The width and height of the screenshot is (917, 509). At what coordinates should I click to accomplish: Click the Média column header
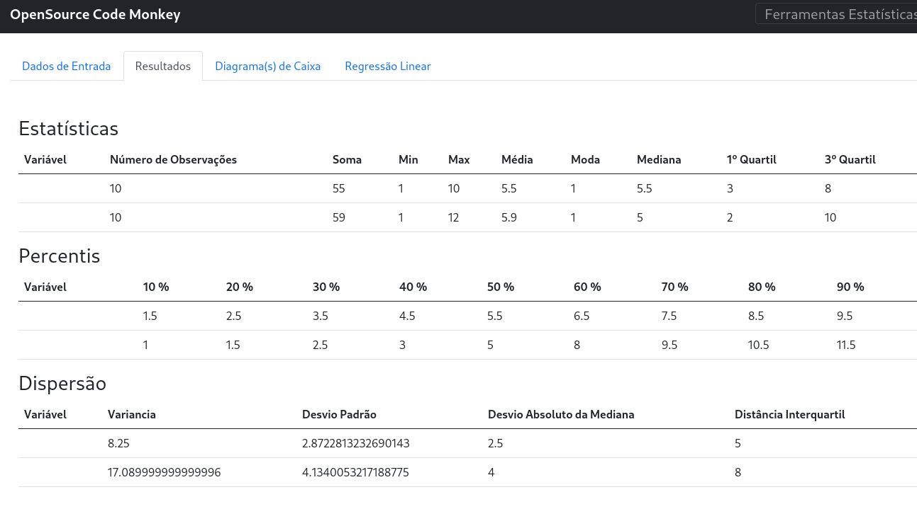pyautogui.click(x=517, y=159)
